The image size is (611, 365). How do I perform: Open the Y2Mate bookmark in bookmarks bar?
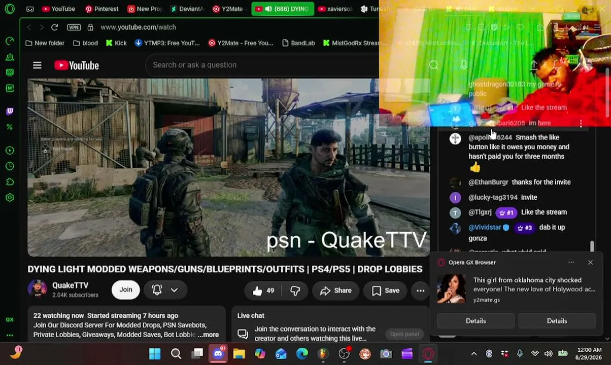(241, 43)
